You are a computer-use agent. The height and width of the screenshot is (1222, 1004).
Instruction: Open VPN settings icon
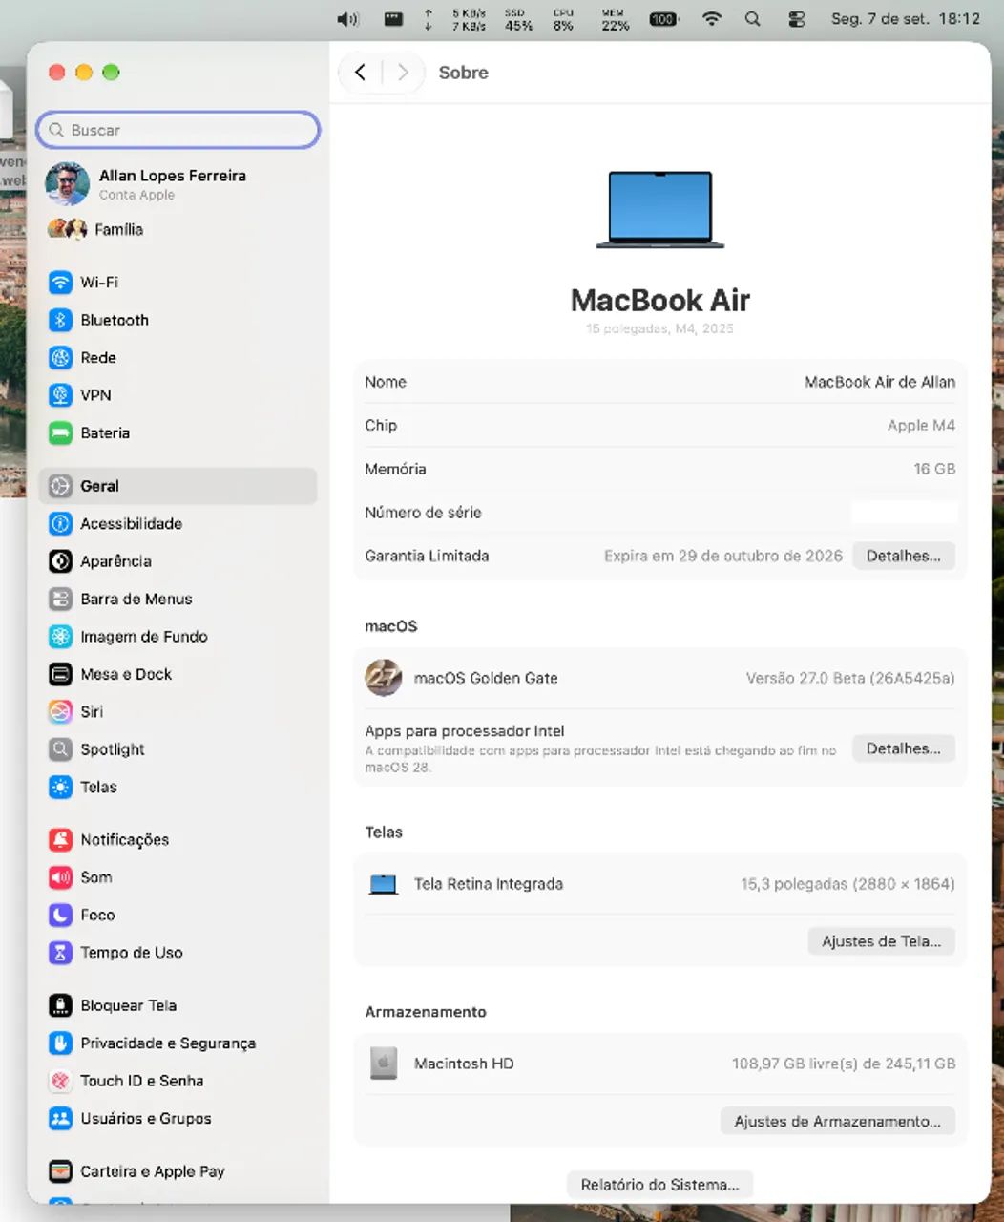pyautogui.click(x=60, y=395)
